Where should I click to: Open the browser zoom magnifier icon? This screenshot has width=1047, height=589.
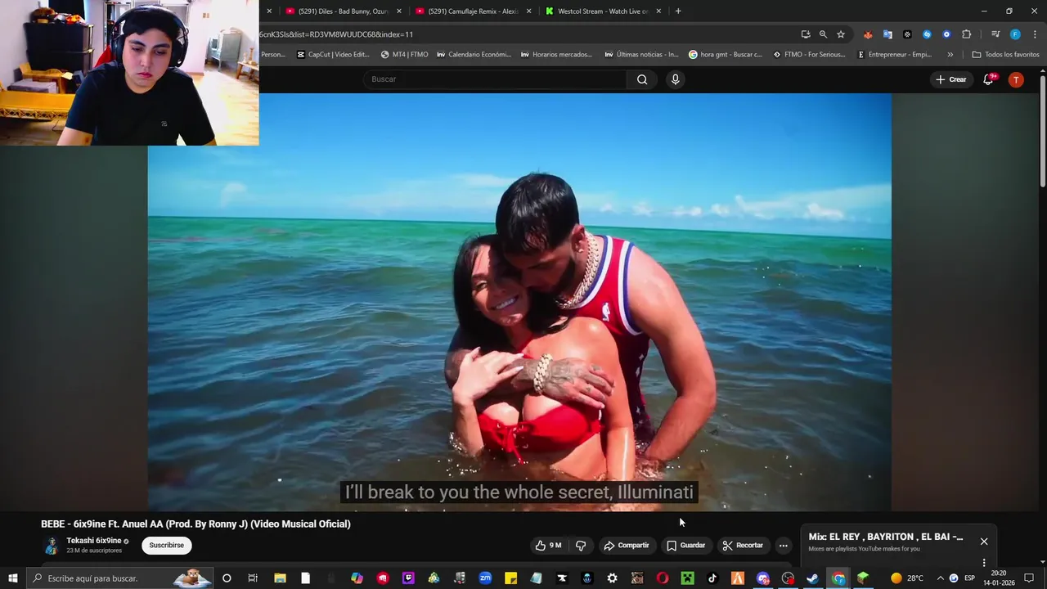click(x=823, y=34)
